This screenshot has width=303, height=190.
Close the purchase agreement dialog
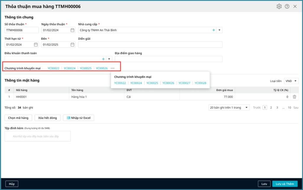pos(295,6)
